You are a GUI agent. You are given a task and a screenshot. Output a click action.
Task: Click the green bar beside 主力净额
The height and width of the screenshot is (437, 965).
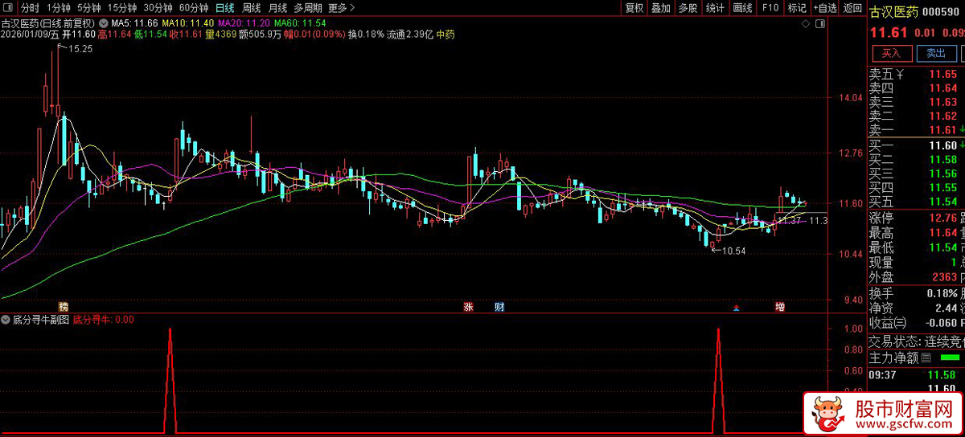pyautogui.click(x=951, y=357)
